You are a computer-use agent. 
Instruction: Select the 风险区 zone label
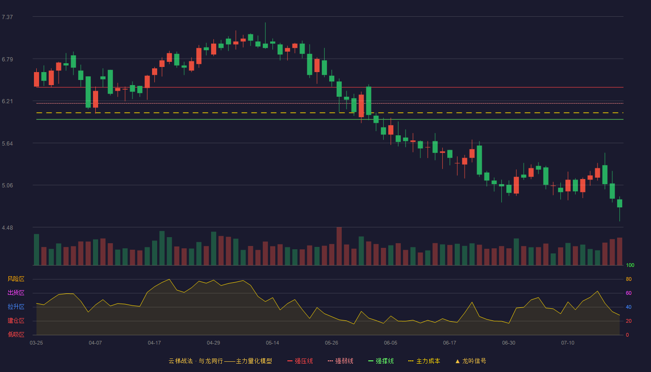[x=16, y=279]
